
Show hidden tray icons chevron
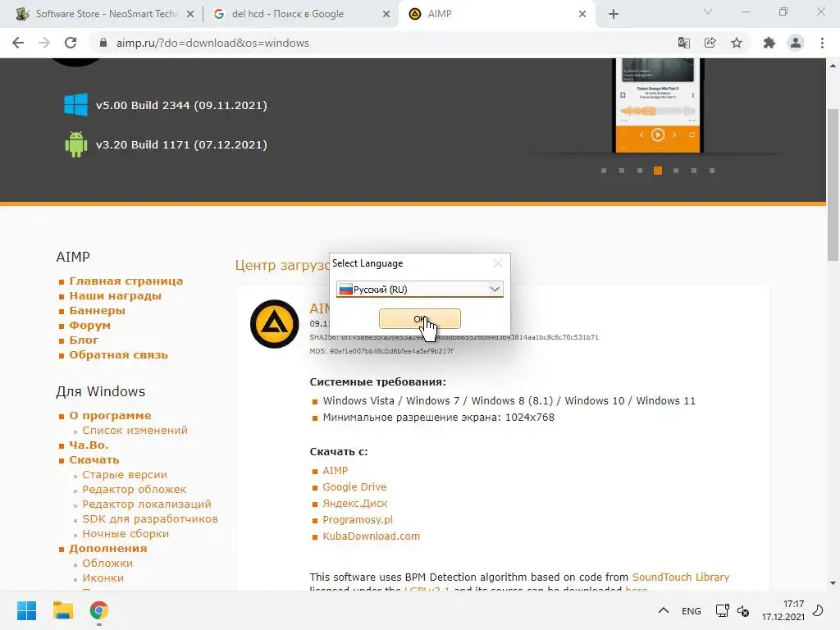click(663, 610)
